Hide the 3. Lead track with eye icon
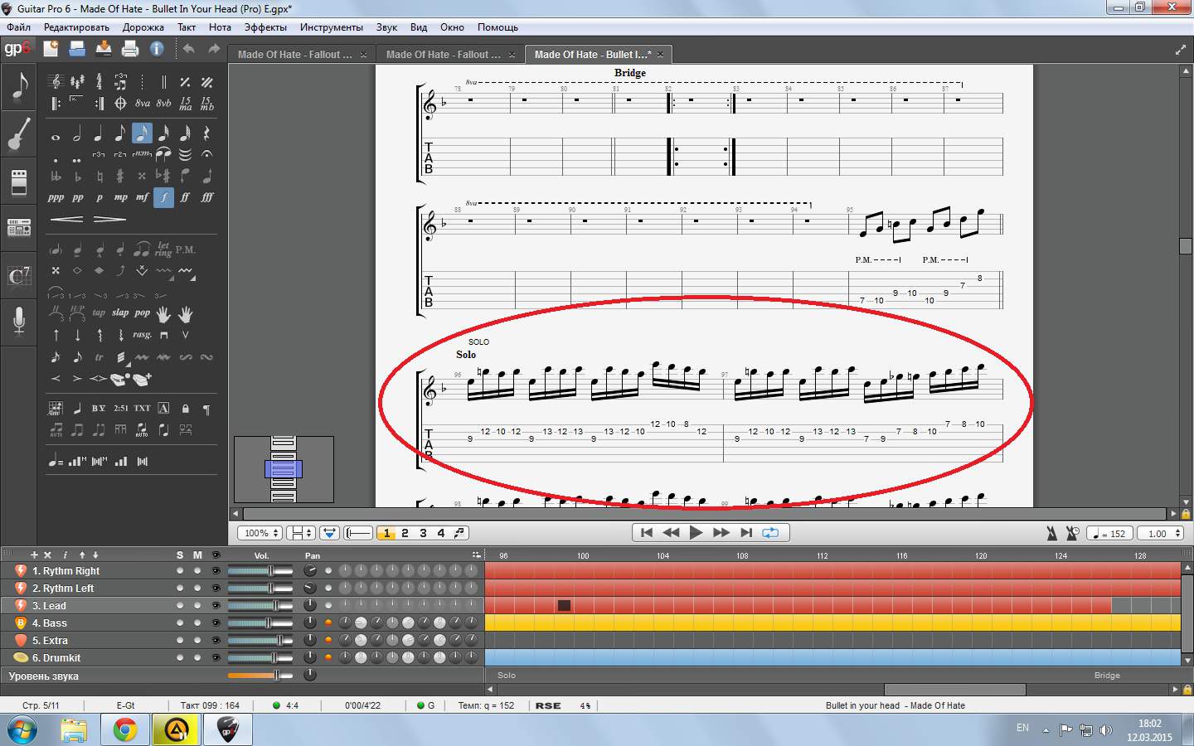The width and height of the screenshot is (1194, 746). pyautogui.click(x=216, y=606)
